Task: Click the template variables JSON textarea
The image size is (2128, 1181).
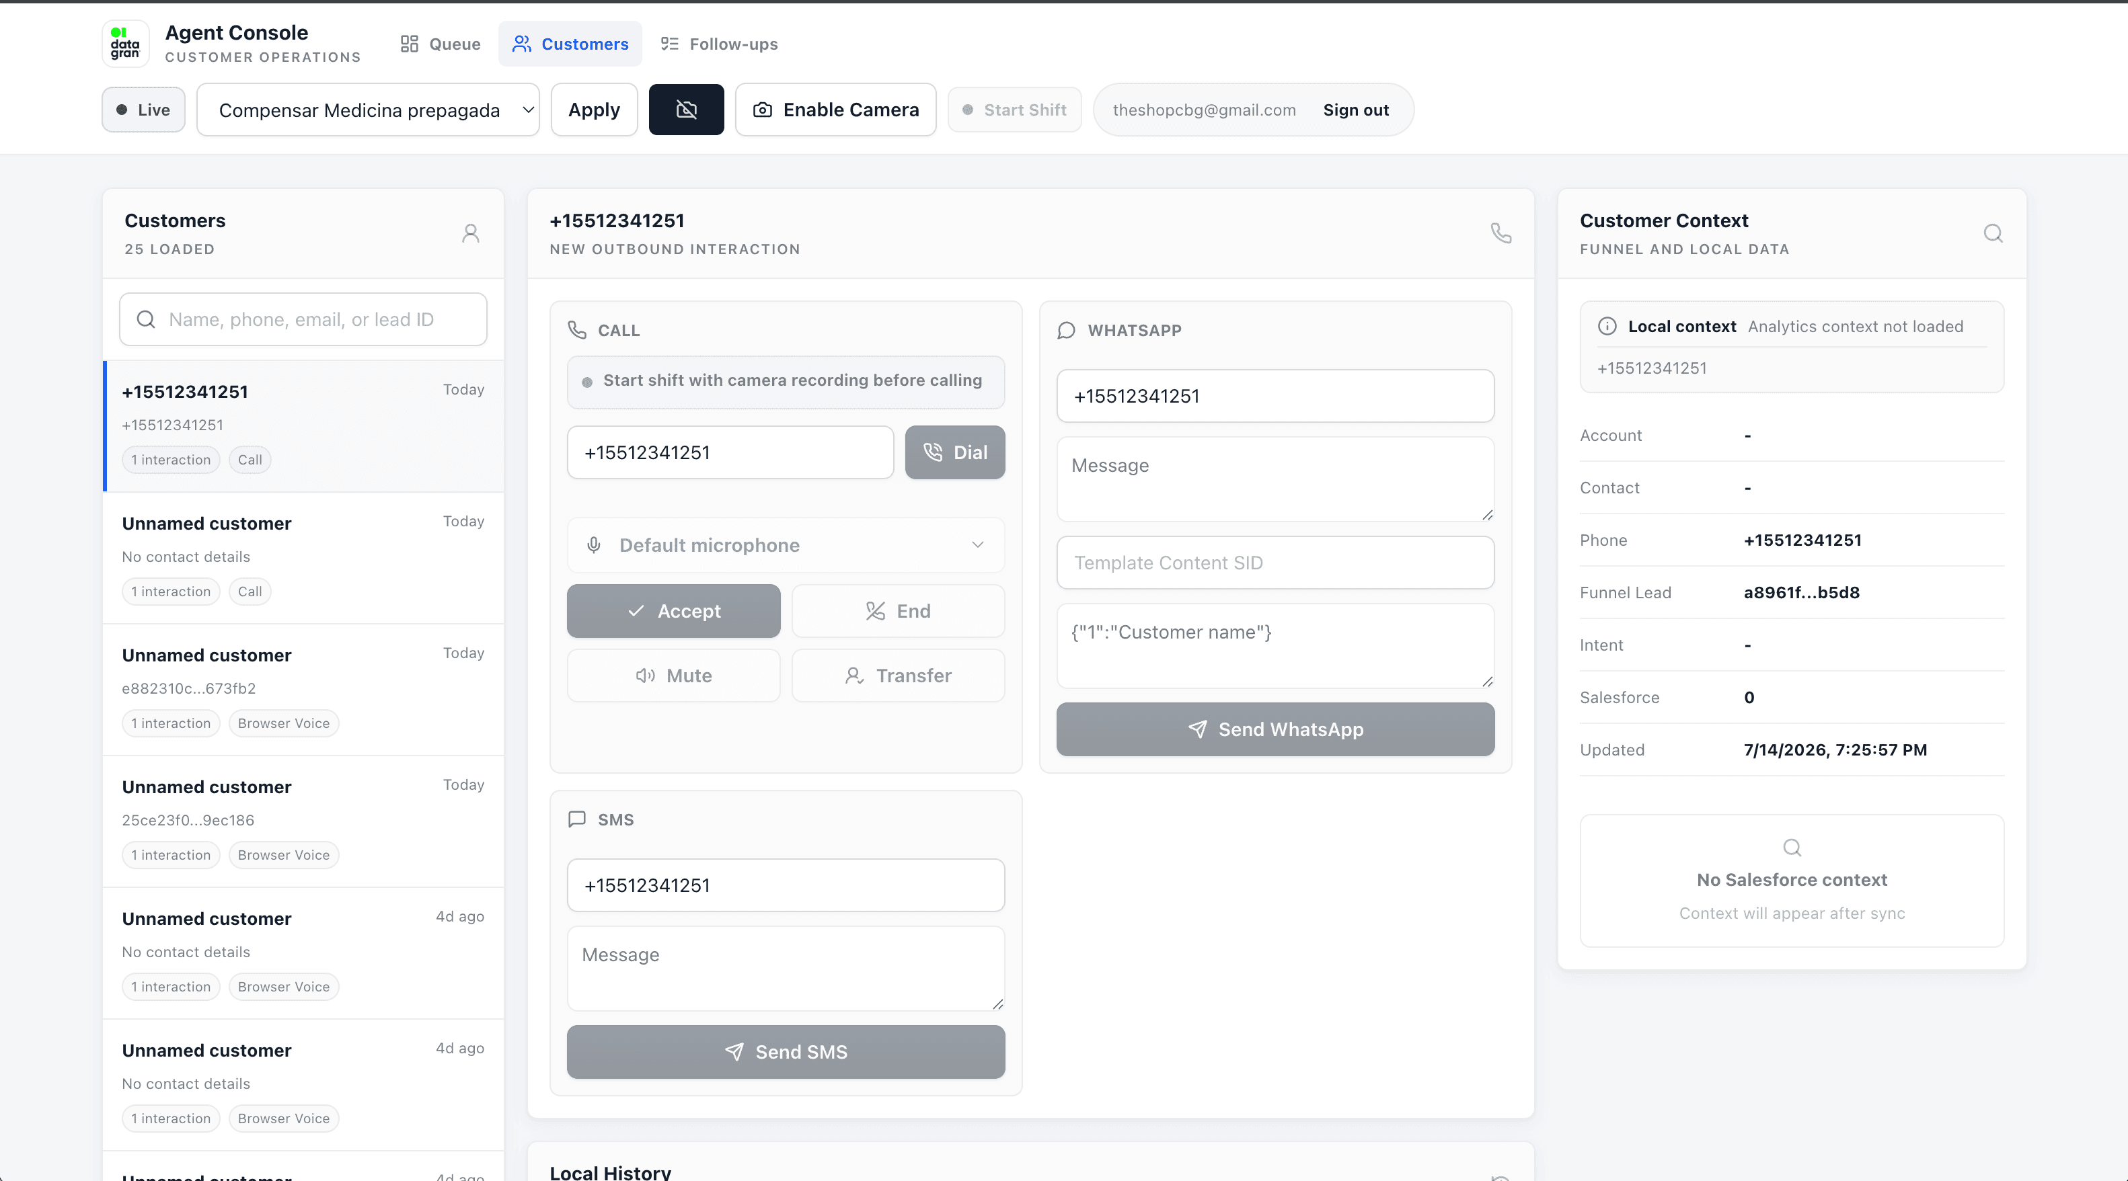Action: [1275, 647]
